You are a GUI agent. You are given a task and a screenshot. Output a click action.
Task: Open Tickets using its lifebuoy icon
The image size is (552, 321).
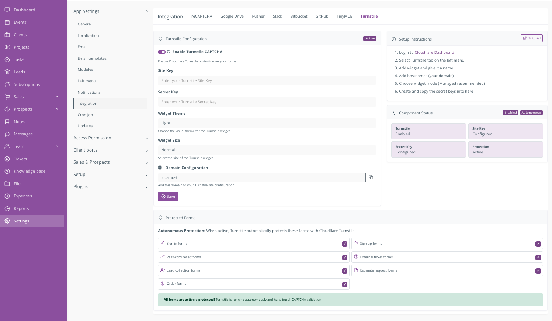[7, 159]
